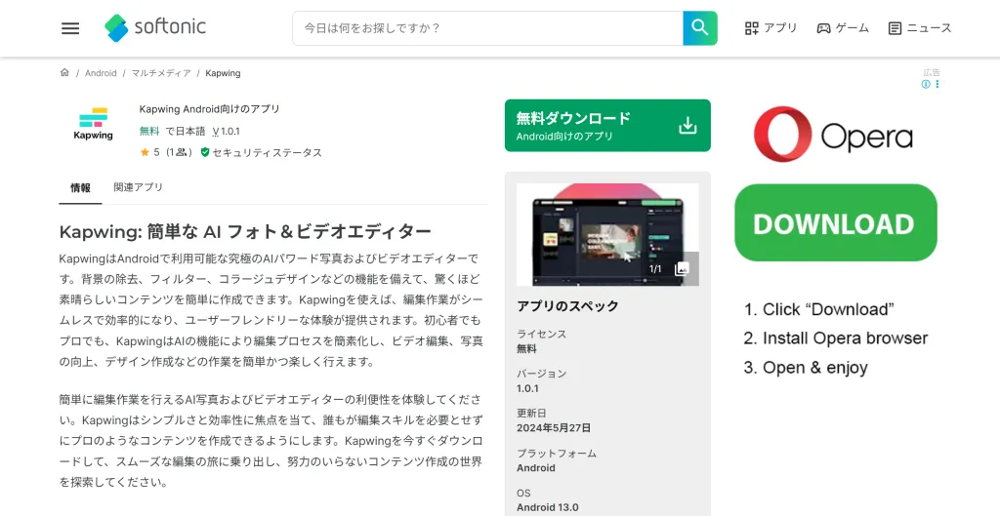1000x516 pixels.
Task: Open the ゲーム menu
Action: (x=843, y=28)
